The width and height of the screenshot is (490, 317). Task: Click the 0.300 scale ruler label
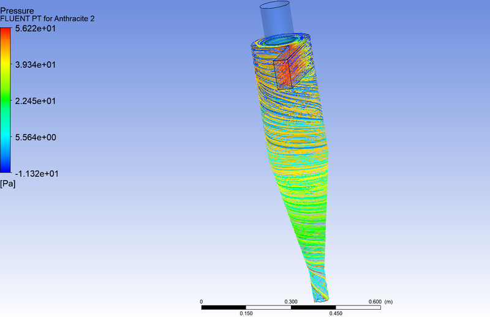(290, 302)
